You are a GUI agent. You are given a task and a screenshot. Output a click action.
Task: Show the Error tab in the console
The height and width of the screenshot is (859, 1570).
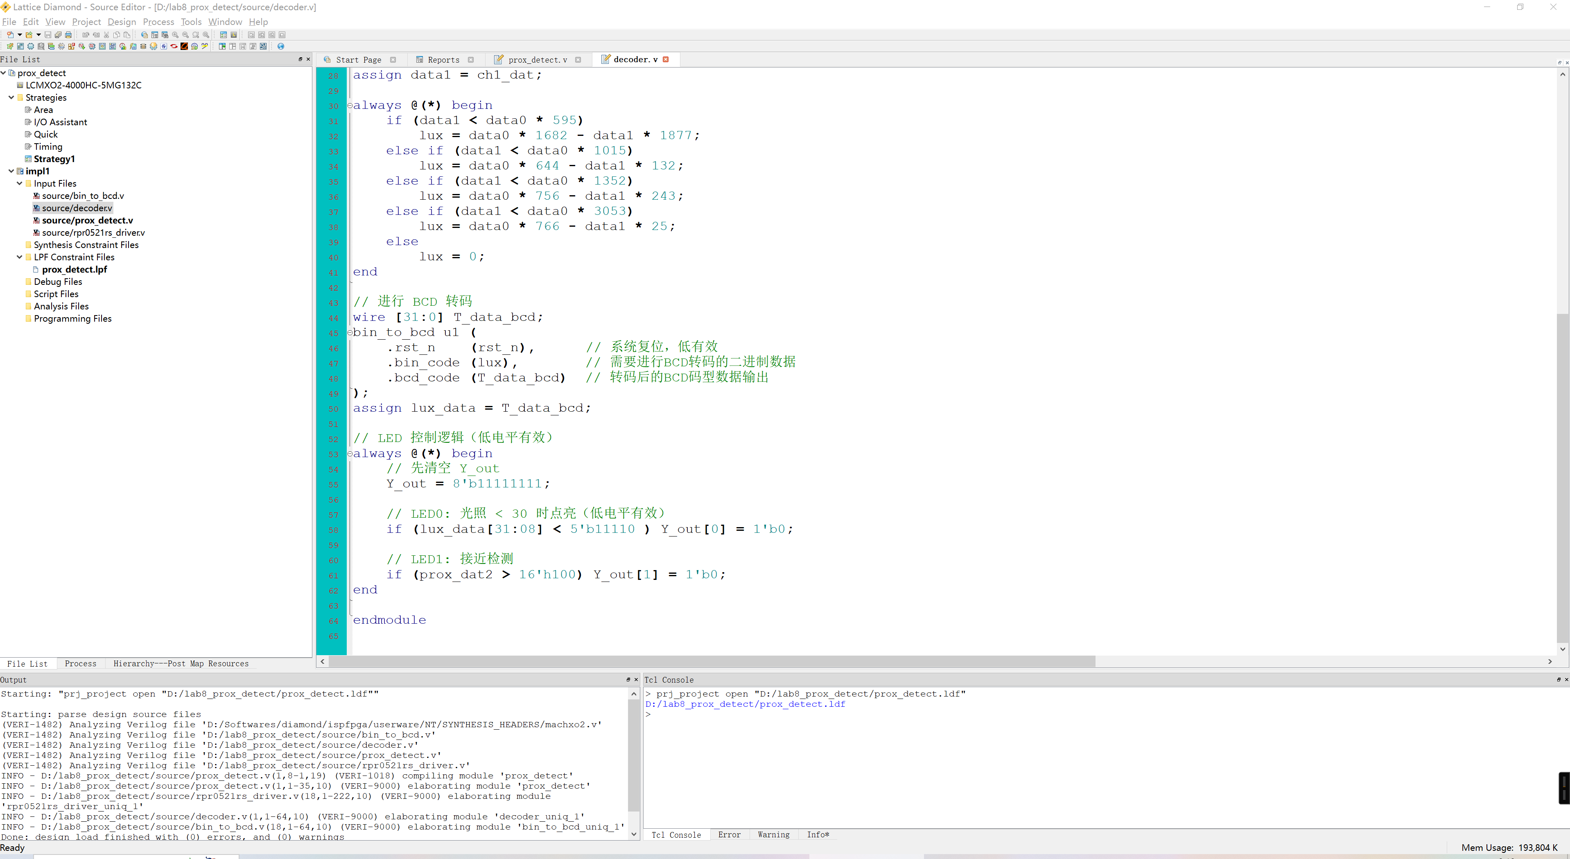click(x=729, y=834)
